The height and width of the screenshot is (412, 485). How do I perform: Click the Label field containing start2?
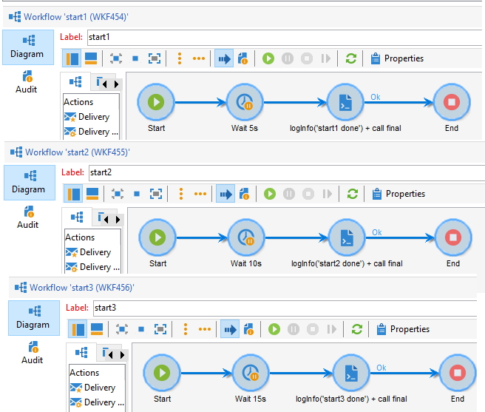pyautogui.click(x=281, y=173)
